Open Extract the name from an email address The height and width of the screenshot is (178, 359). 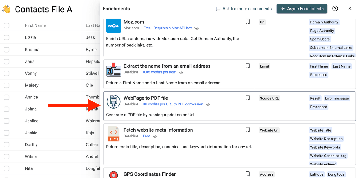[167, 66]
